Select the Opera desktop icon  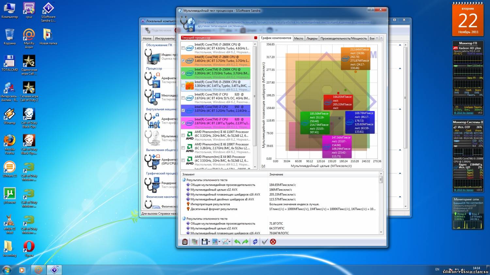click(x=29, y=249)
